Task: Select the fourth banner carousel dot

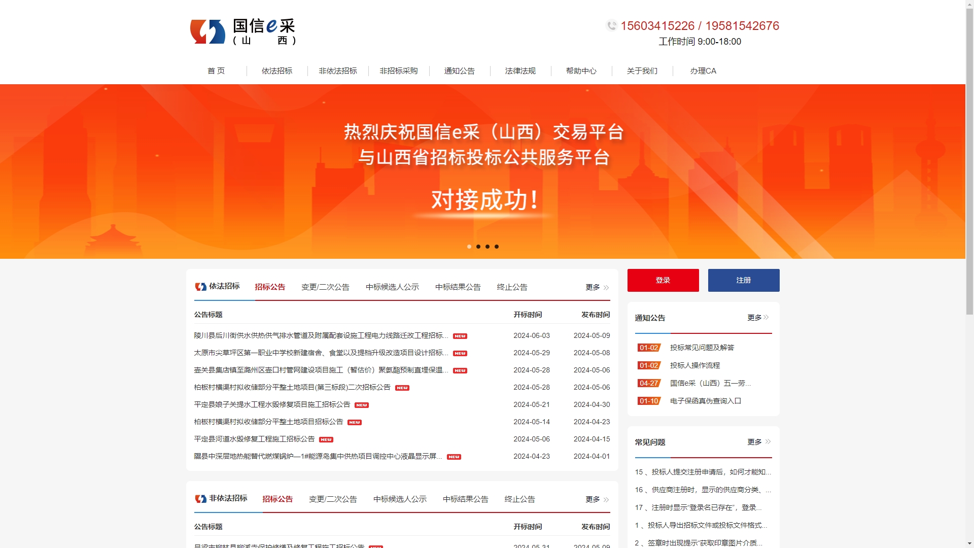Action: pos(497,247)
